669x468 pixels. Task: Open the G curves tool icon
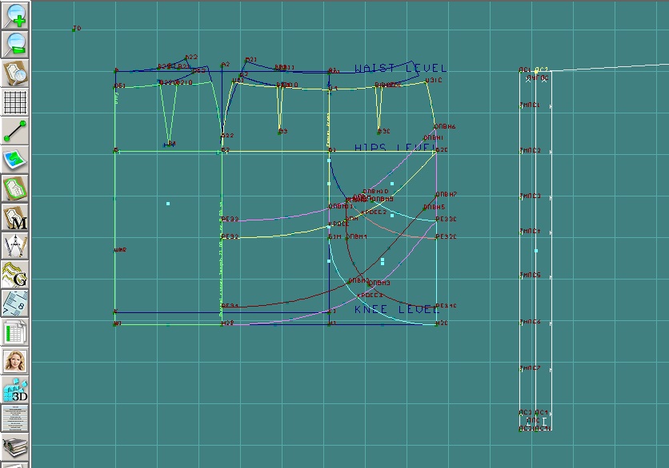click(x=15, y=275)
